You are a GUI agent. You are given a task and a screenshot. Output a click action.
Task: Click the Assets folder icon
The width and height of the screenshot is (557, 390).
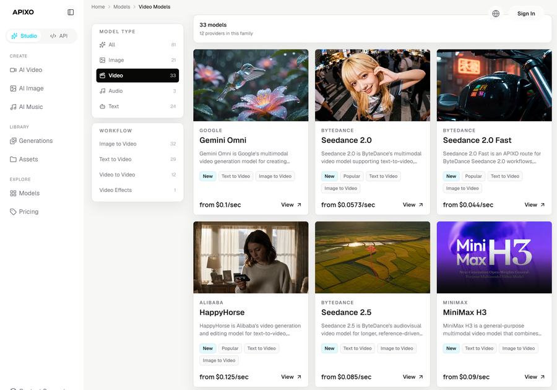tap(13, 160)
